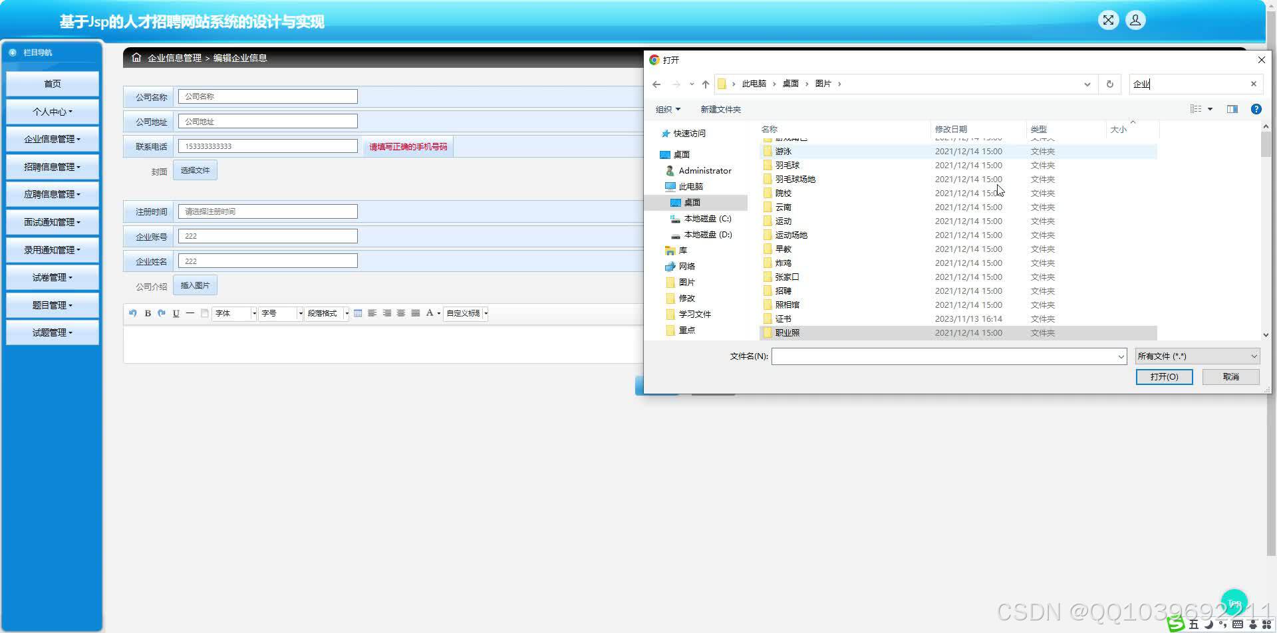Justify text in the editor

416,313
